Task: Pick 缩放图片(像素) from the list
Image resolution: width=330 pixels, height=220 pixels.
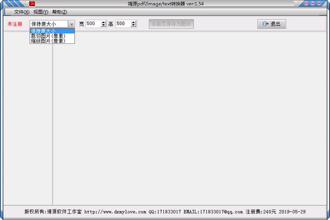Action: point(52,41)
